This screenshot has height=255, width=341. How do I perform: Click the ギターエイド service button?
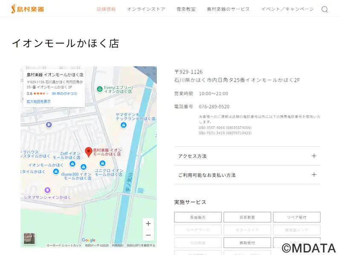[247, 230]
